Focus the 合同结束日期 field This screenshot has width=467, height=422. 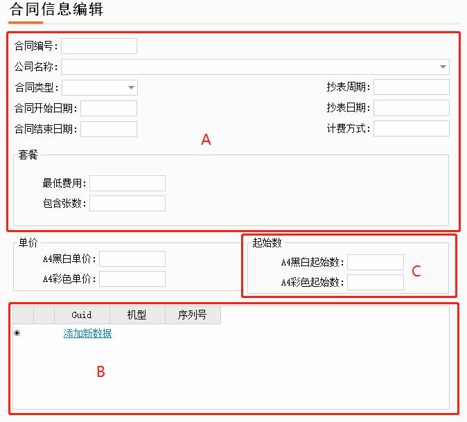pos(109,130)
